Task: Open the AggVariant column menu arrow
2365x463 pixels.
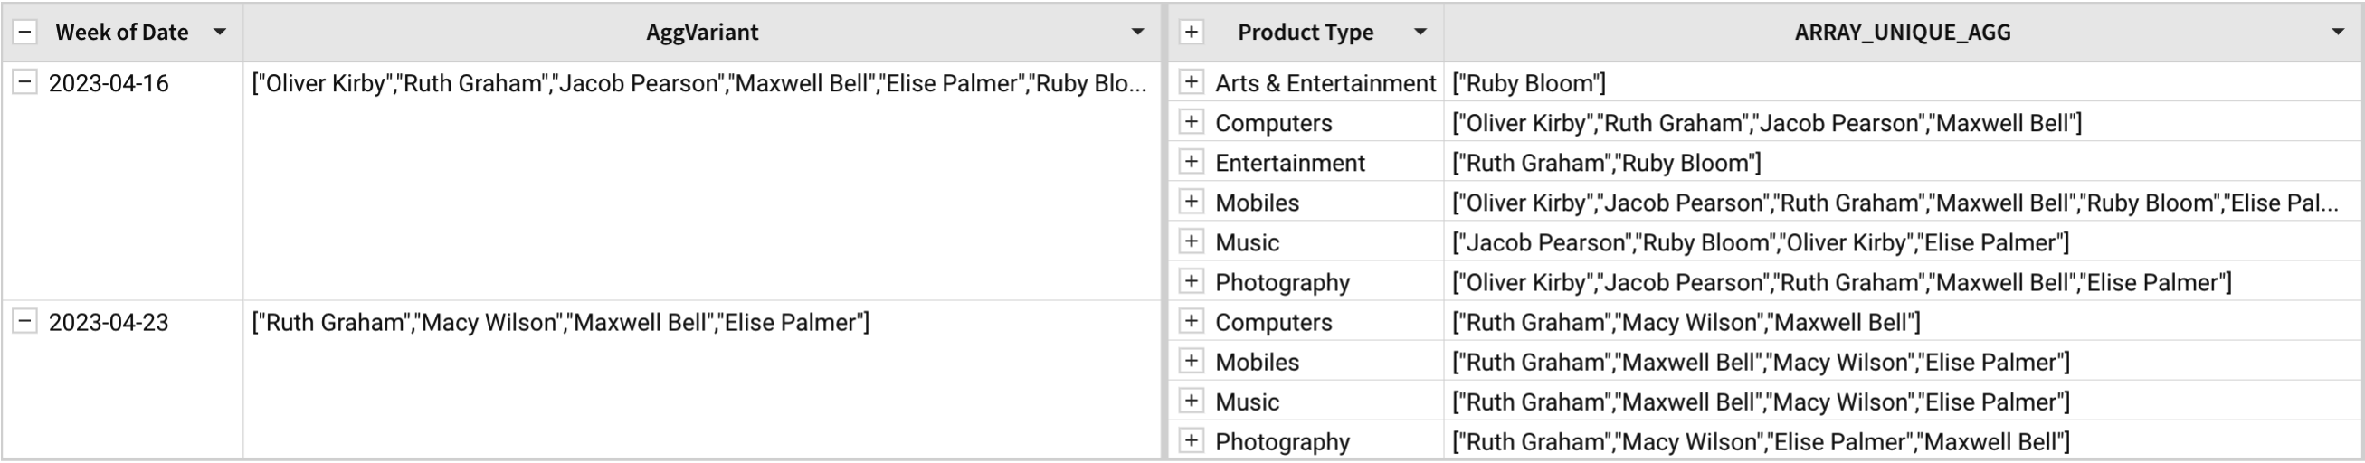Action: tap(1137, 32)
